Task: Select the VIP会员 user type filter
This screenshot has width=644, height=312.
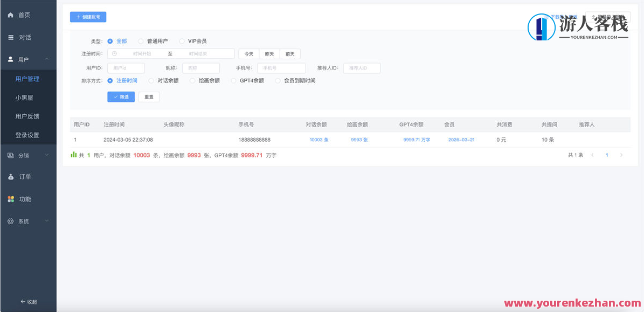Action: pyautogui.click(x=182, y=40)
